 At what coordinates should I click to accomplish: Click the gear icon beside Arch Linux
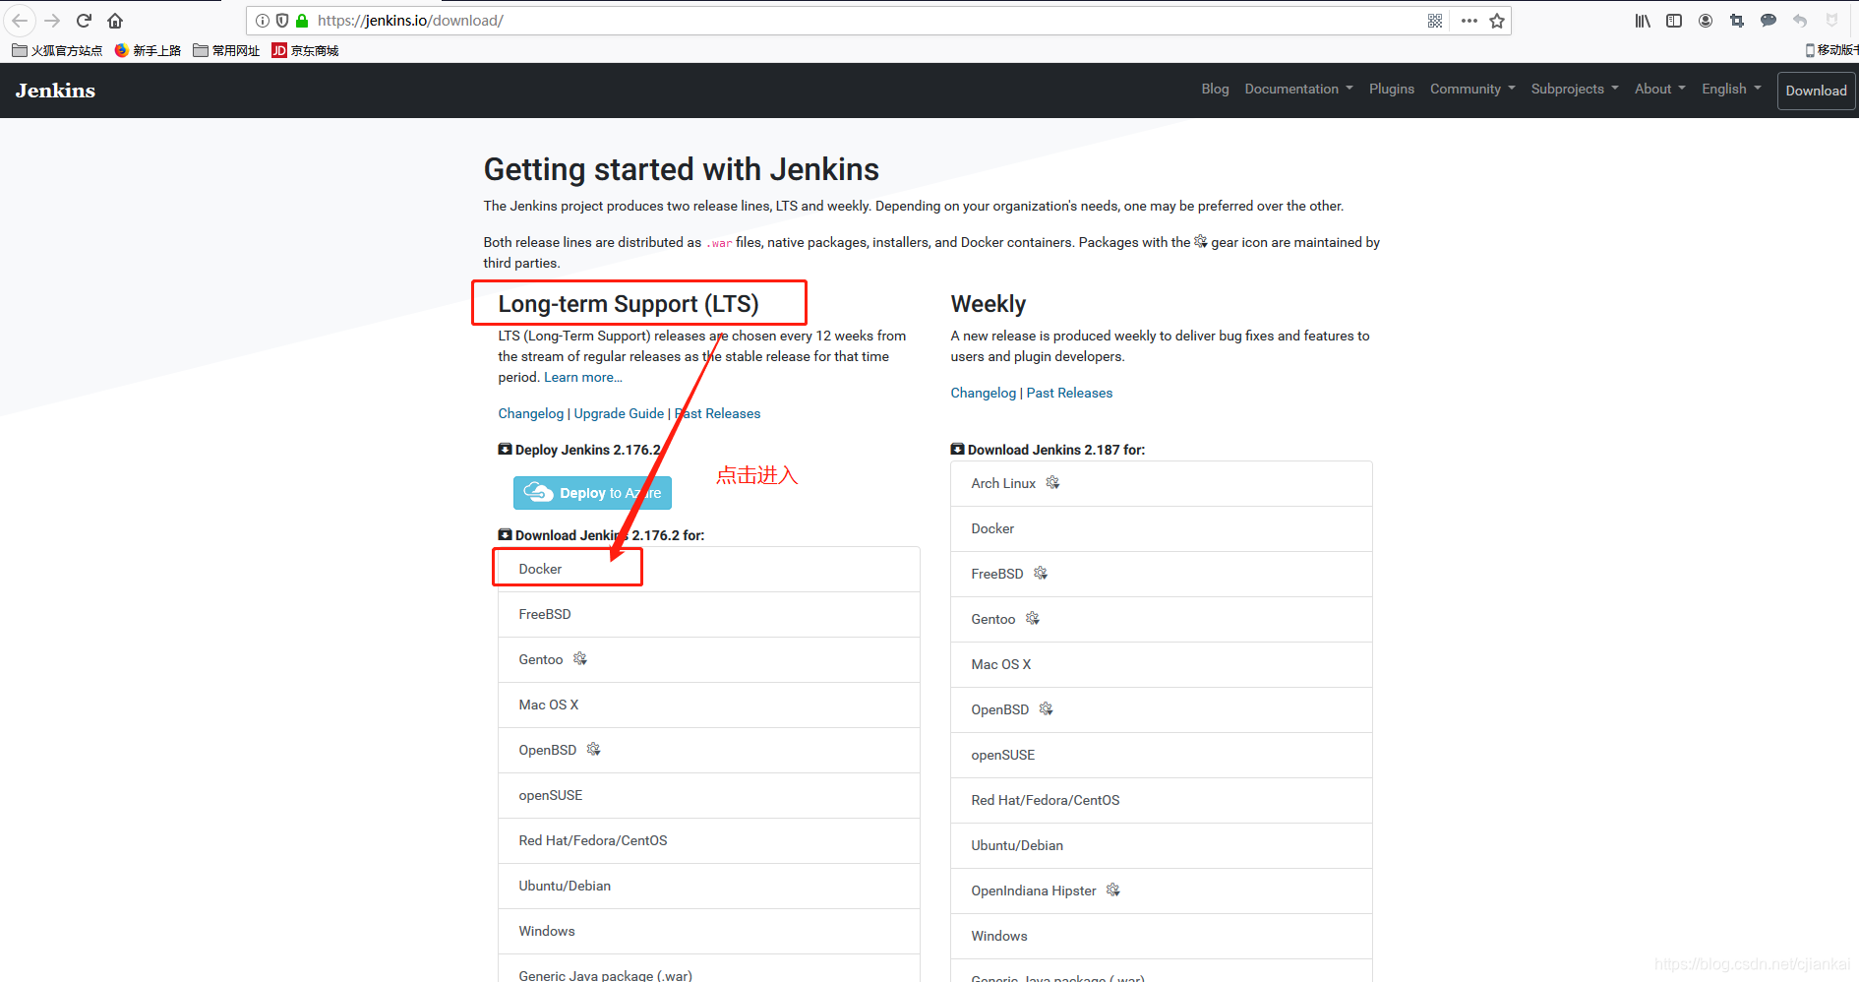point(1052,482)
